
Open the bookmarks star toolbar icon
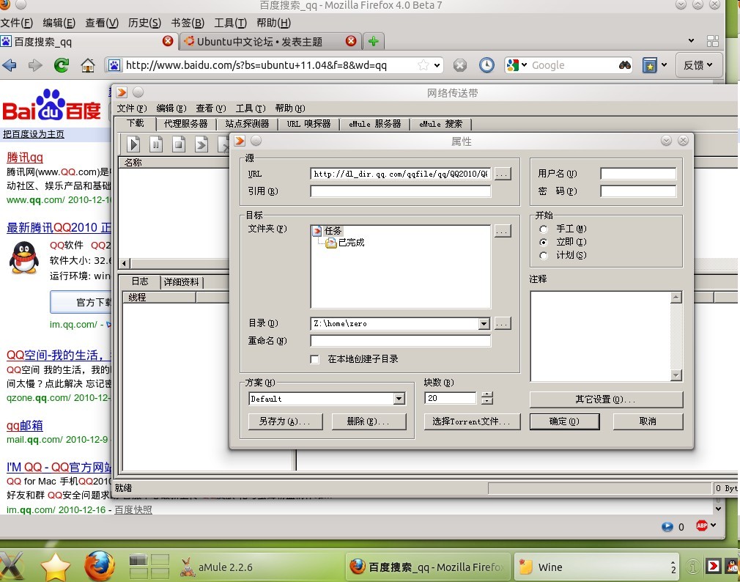650,65
